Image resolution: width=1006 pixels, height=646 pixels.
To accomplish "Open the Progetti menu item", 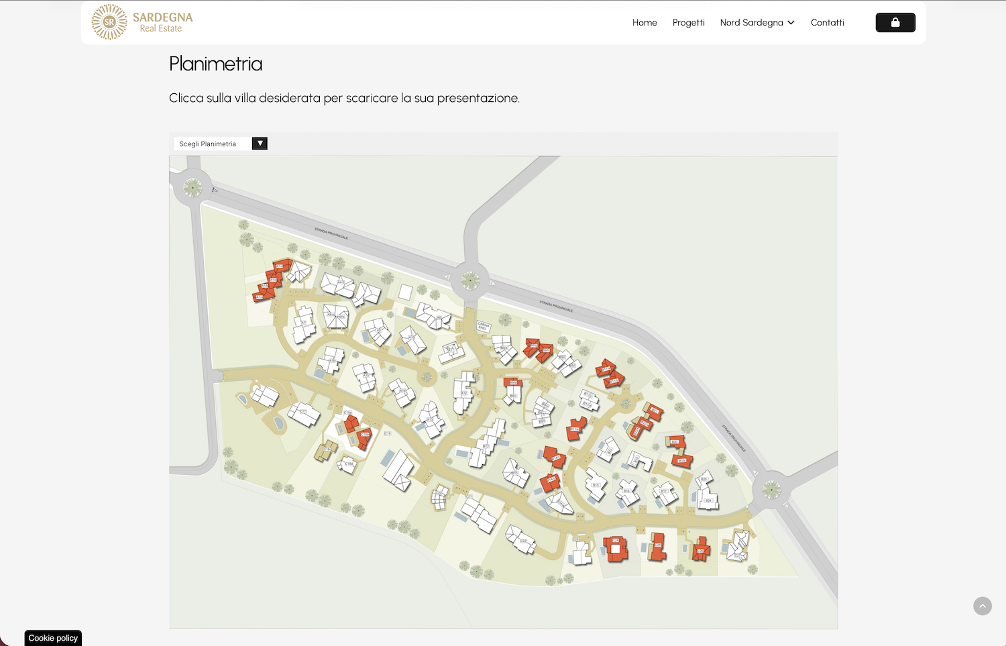I will (689, 23).
